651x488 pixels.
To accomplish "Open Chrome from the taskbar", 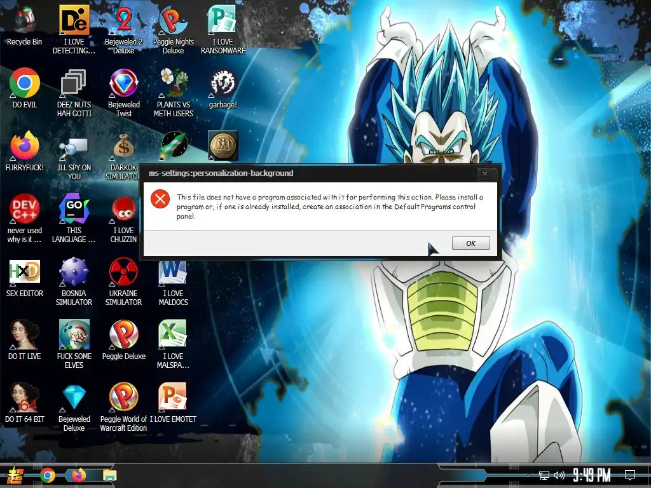I will click(x=48, y=475).
